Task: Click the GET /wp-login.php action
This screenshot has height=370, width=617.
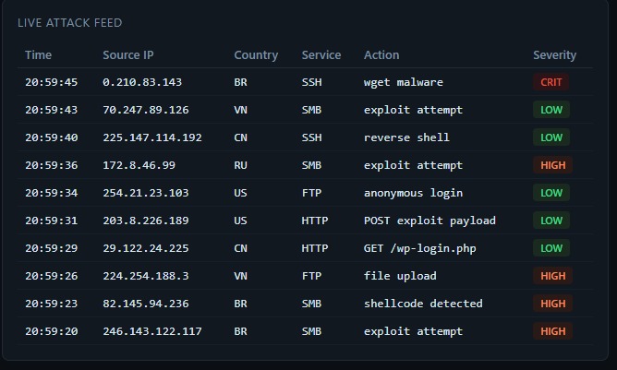Action: 420,248
